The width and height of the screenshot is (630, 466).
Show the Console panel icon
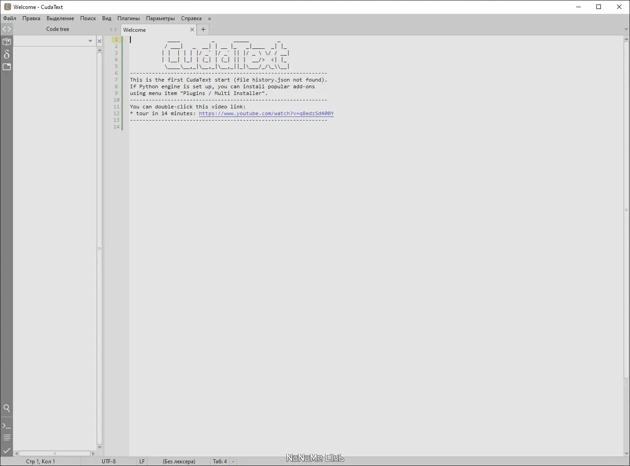(x=7, y=426)
